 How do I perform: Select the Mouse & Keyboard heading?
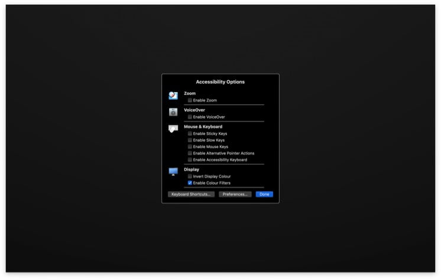coord(203,127)
